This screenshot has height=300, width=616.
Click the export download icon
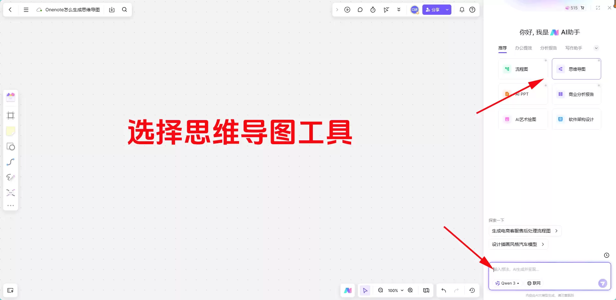point(112,10)
